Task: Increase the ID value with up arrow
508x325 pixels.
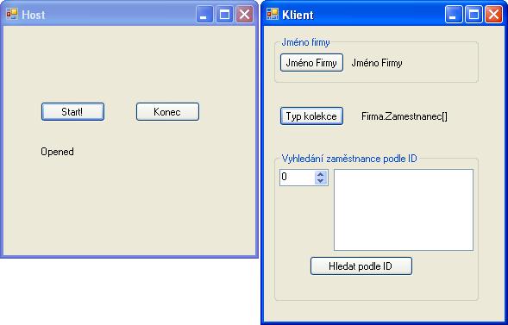Action: tap(321, 174)
